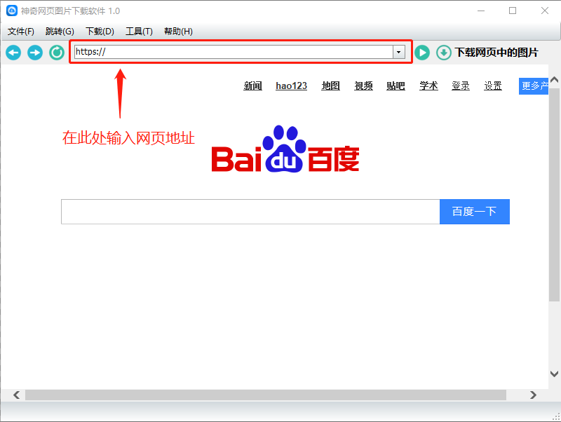Click the blue 百度一下 search button
Image resolution: width=561 pixels, height=422 pixels.
[474, 211]
